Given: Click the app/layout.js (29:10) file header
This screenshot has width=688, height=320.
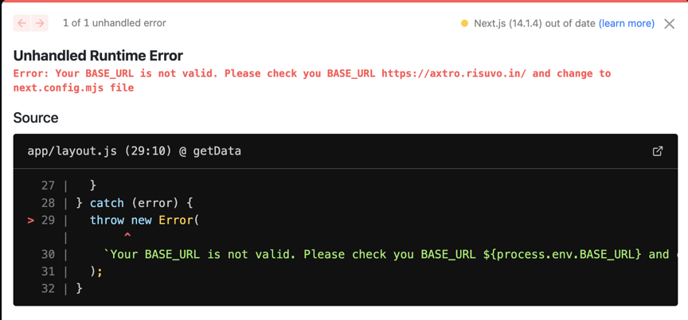Looking at the screenshot, I should point(134,150).
